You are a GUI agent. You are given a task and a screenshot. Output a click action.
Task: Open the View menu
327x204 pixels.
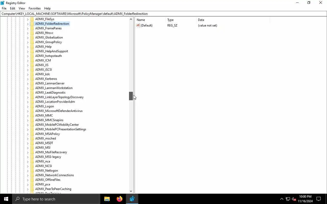pyautogui.click(x=22, y=8)
